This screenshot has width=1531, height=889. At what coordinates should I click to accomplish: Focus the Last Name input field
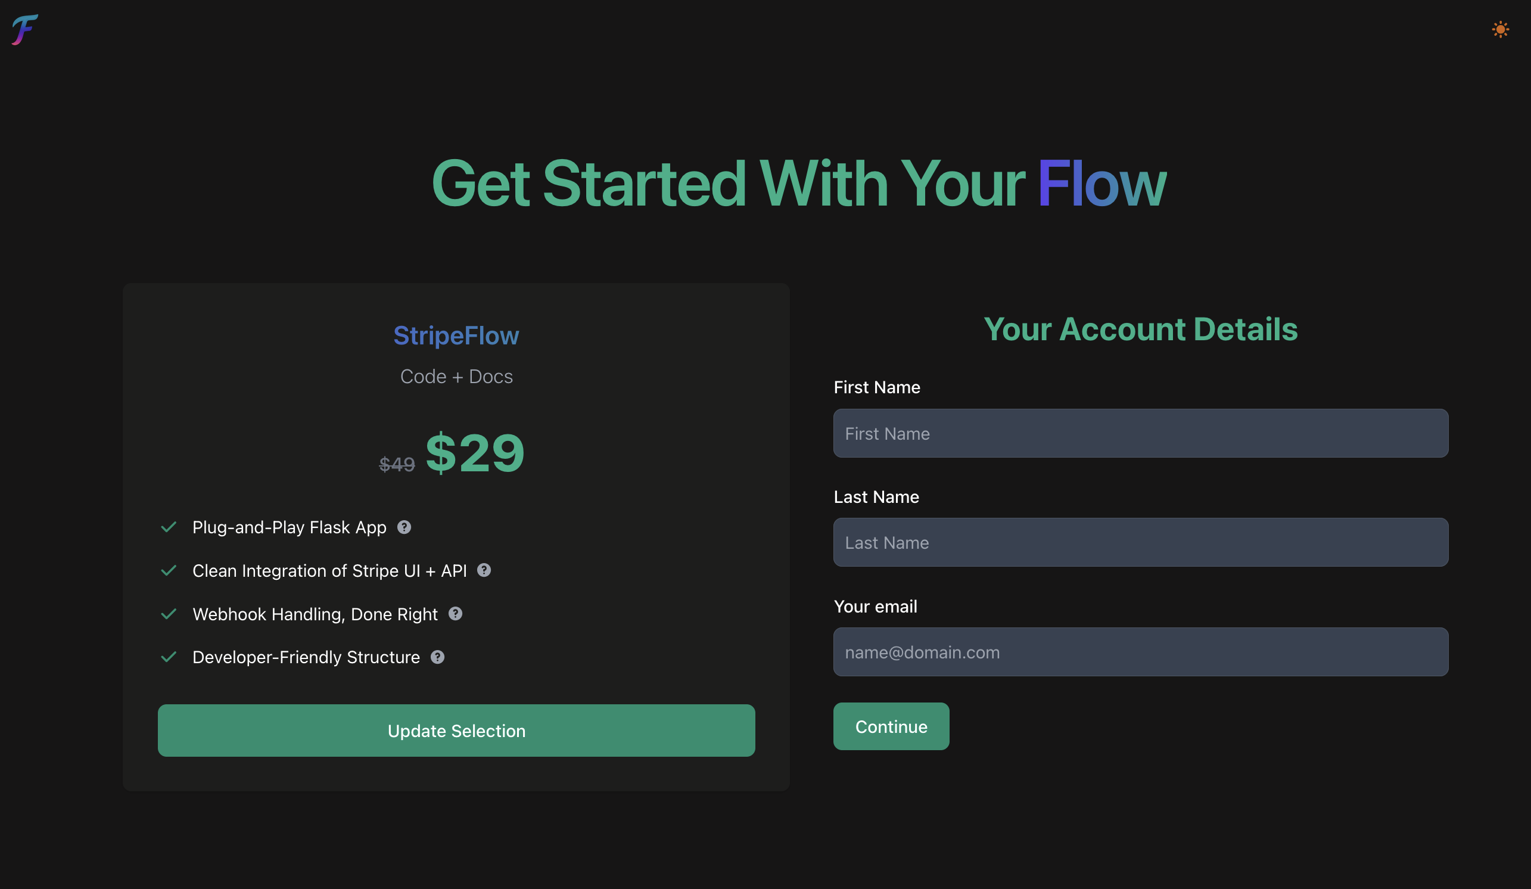[x=1141, y=542]
